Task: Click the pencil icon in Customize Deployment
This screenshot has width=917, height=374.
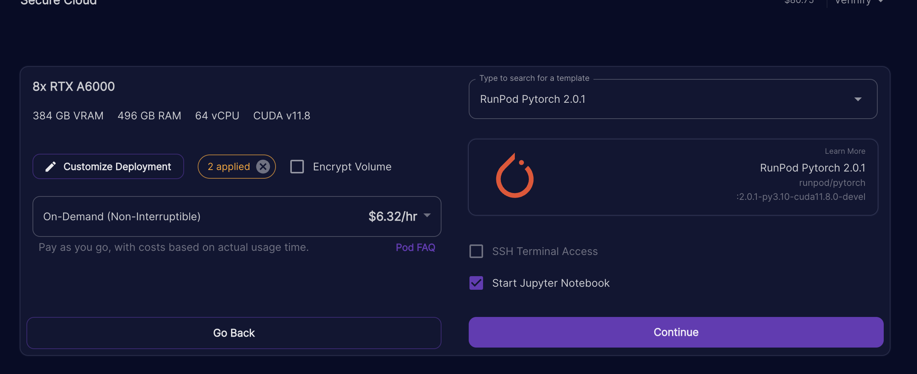Action: (51, 167)
